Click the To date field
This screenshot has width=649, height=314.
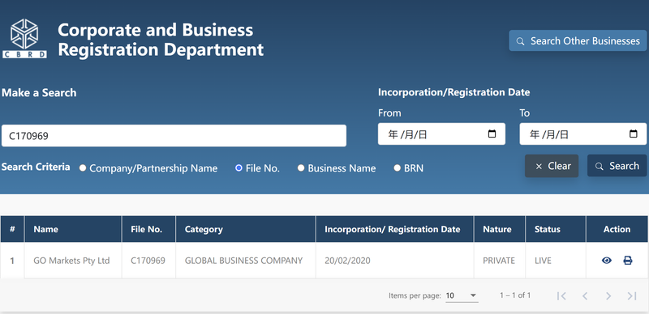(x=582, y=134)
